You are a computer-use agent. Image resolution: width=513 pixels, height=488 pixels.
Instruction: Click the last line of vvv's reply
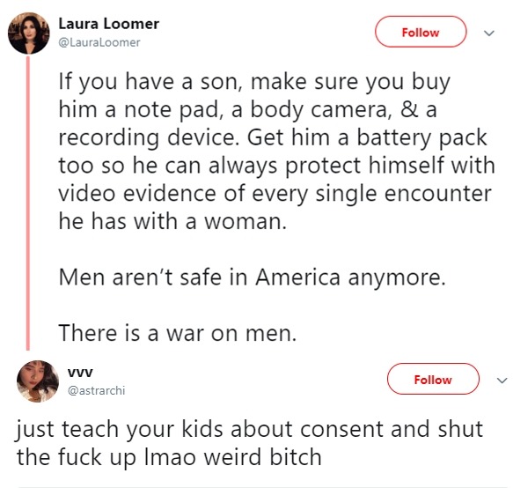[169, 457]
